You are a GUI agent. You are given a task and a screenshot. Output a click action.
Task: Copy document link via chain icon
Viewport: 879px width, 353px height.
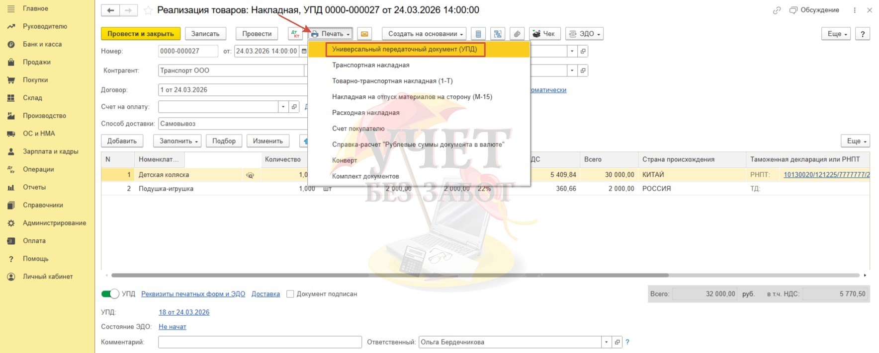777,10
